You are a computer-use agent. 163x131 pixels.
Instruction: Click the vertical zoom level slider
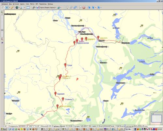(x=2, y=26)
